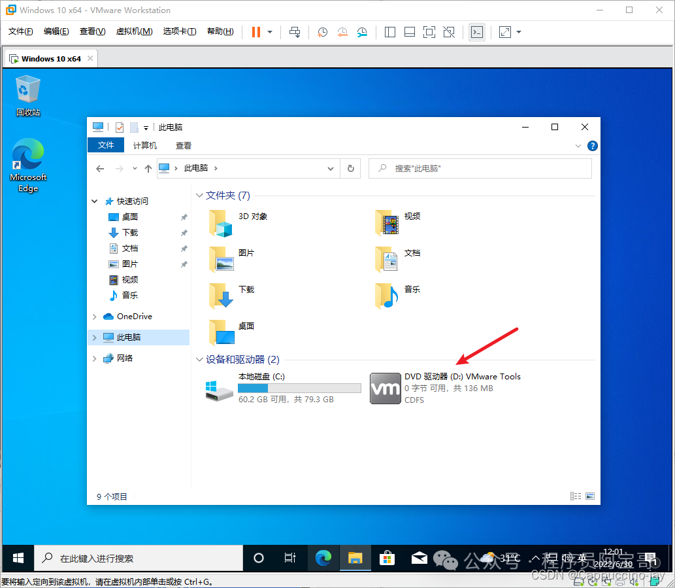Select the 视频 folder in main pane
The height and width of the screenshot is (588, 675).
coord(399,223)
